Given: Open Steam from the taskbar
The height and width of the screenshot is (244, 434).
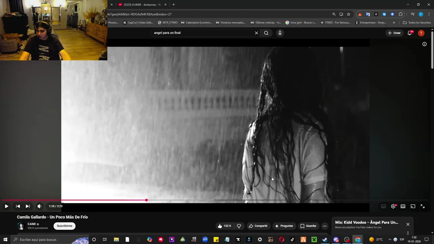Looking at the screenshot, I should click(325, 240).
